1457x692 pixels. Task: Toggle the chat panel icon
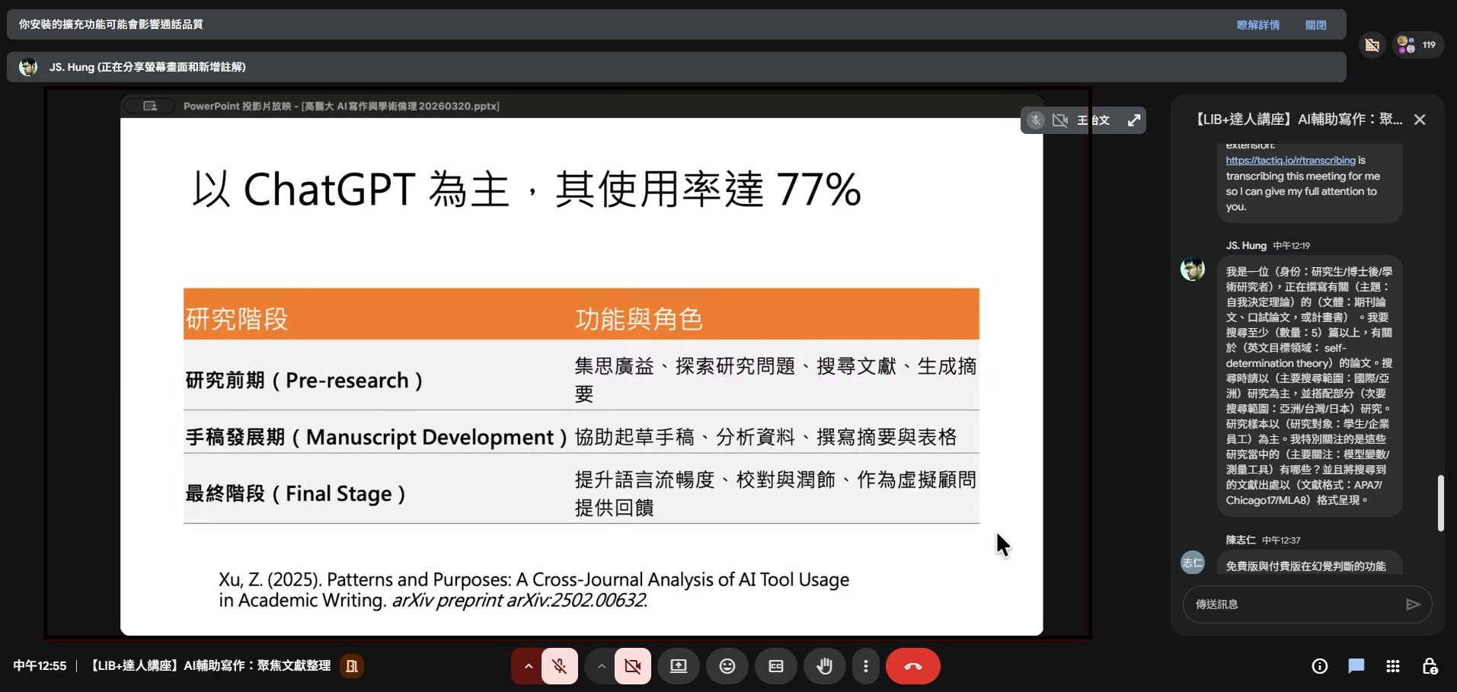[1356, 666]
